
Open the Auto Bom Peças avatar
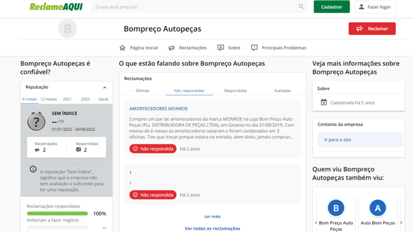point(378,208)
